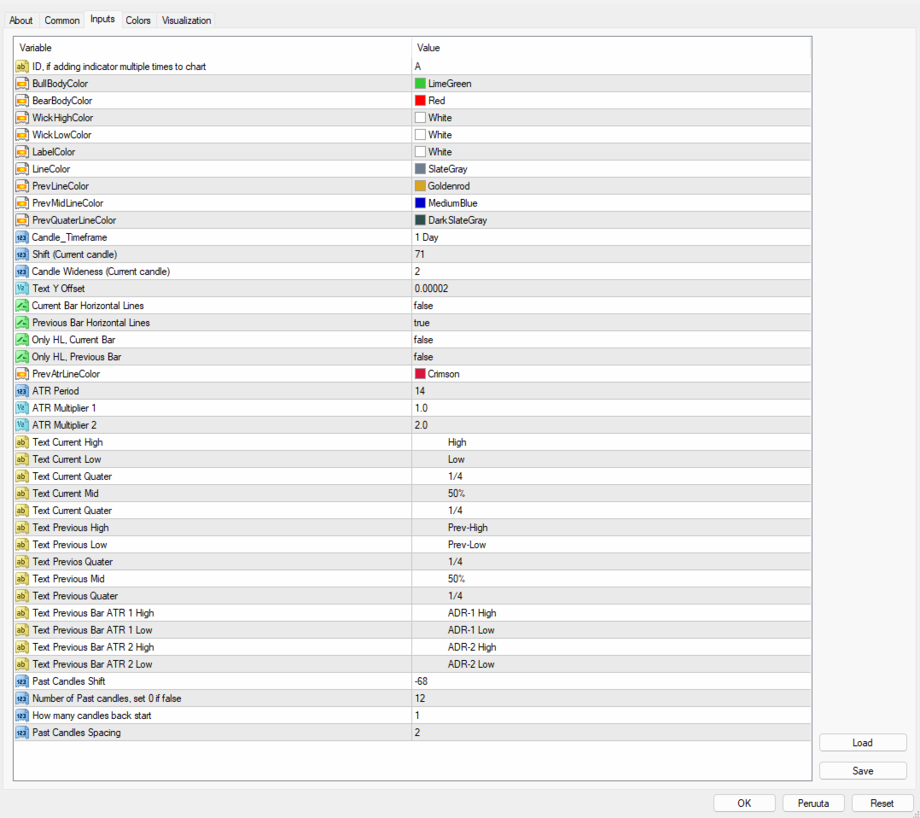
Task: Open the MediumBlue color value dropdown
Action: [x=611, y=202]
